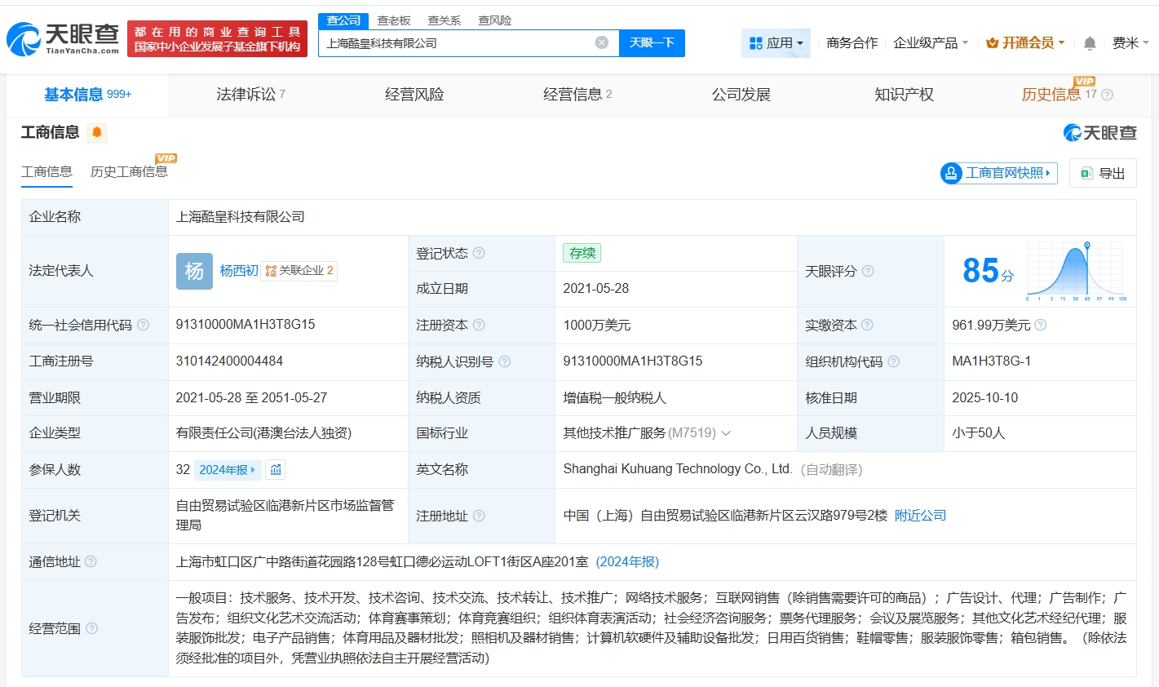Click help icon next to 天眼评分

coord(868,271)
